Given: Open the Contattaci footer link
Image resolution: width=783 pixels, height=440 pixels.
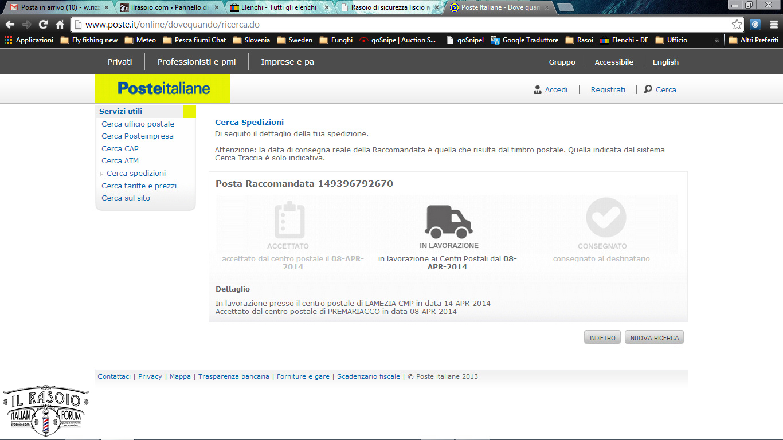Looking at the screenshot, I should coord(114,376).
